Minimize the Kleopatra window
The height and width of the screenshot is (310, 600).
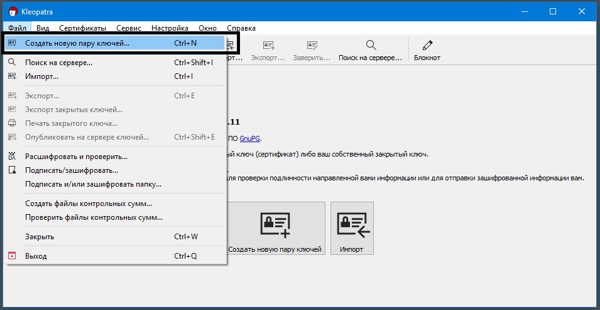click(525, 11)
